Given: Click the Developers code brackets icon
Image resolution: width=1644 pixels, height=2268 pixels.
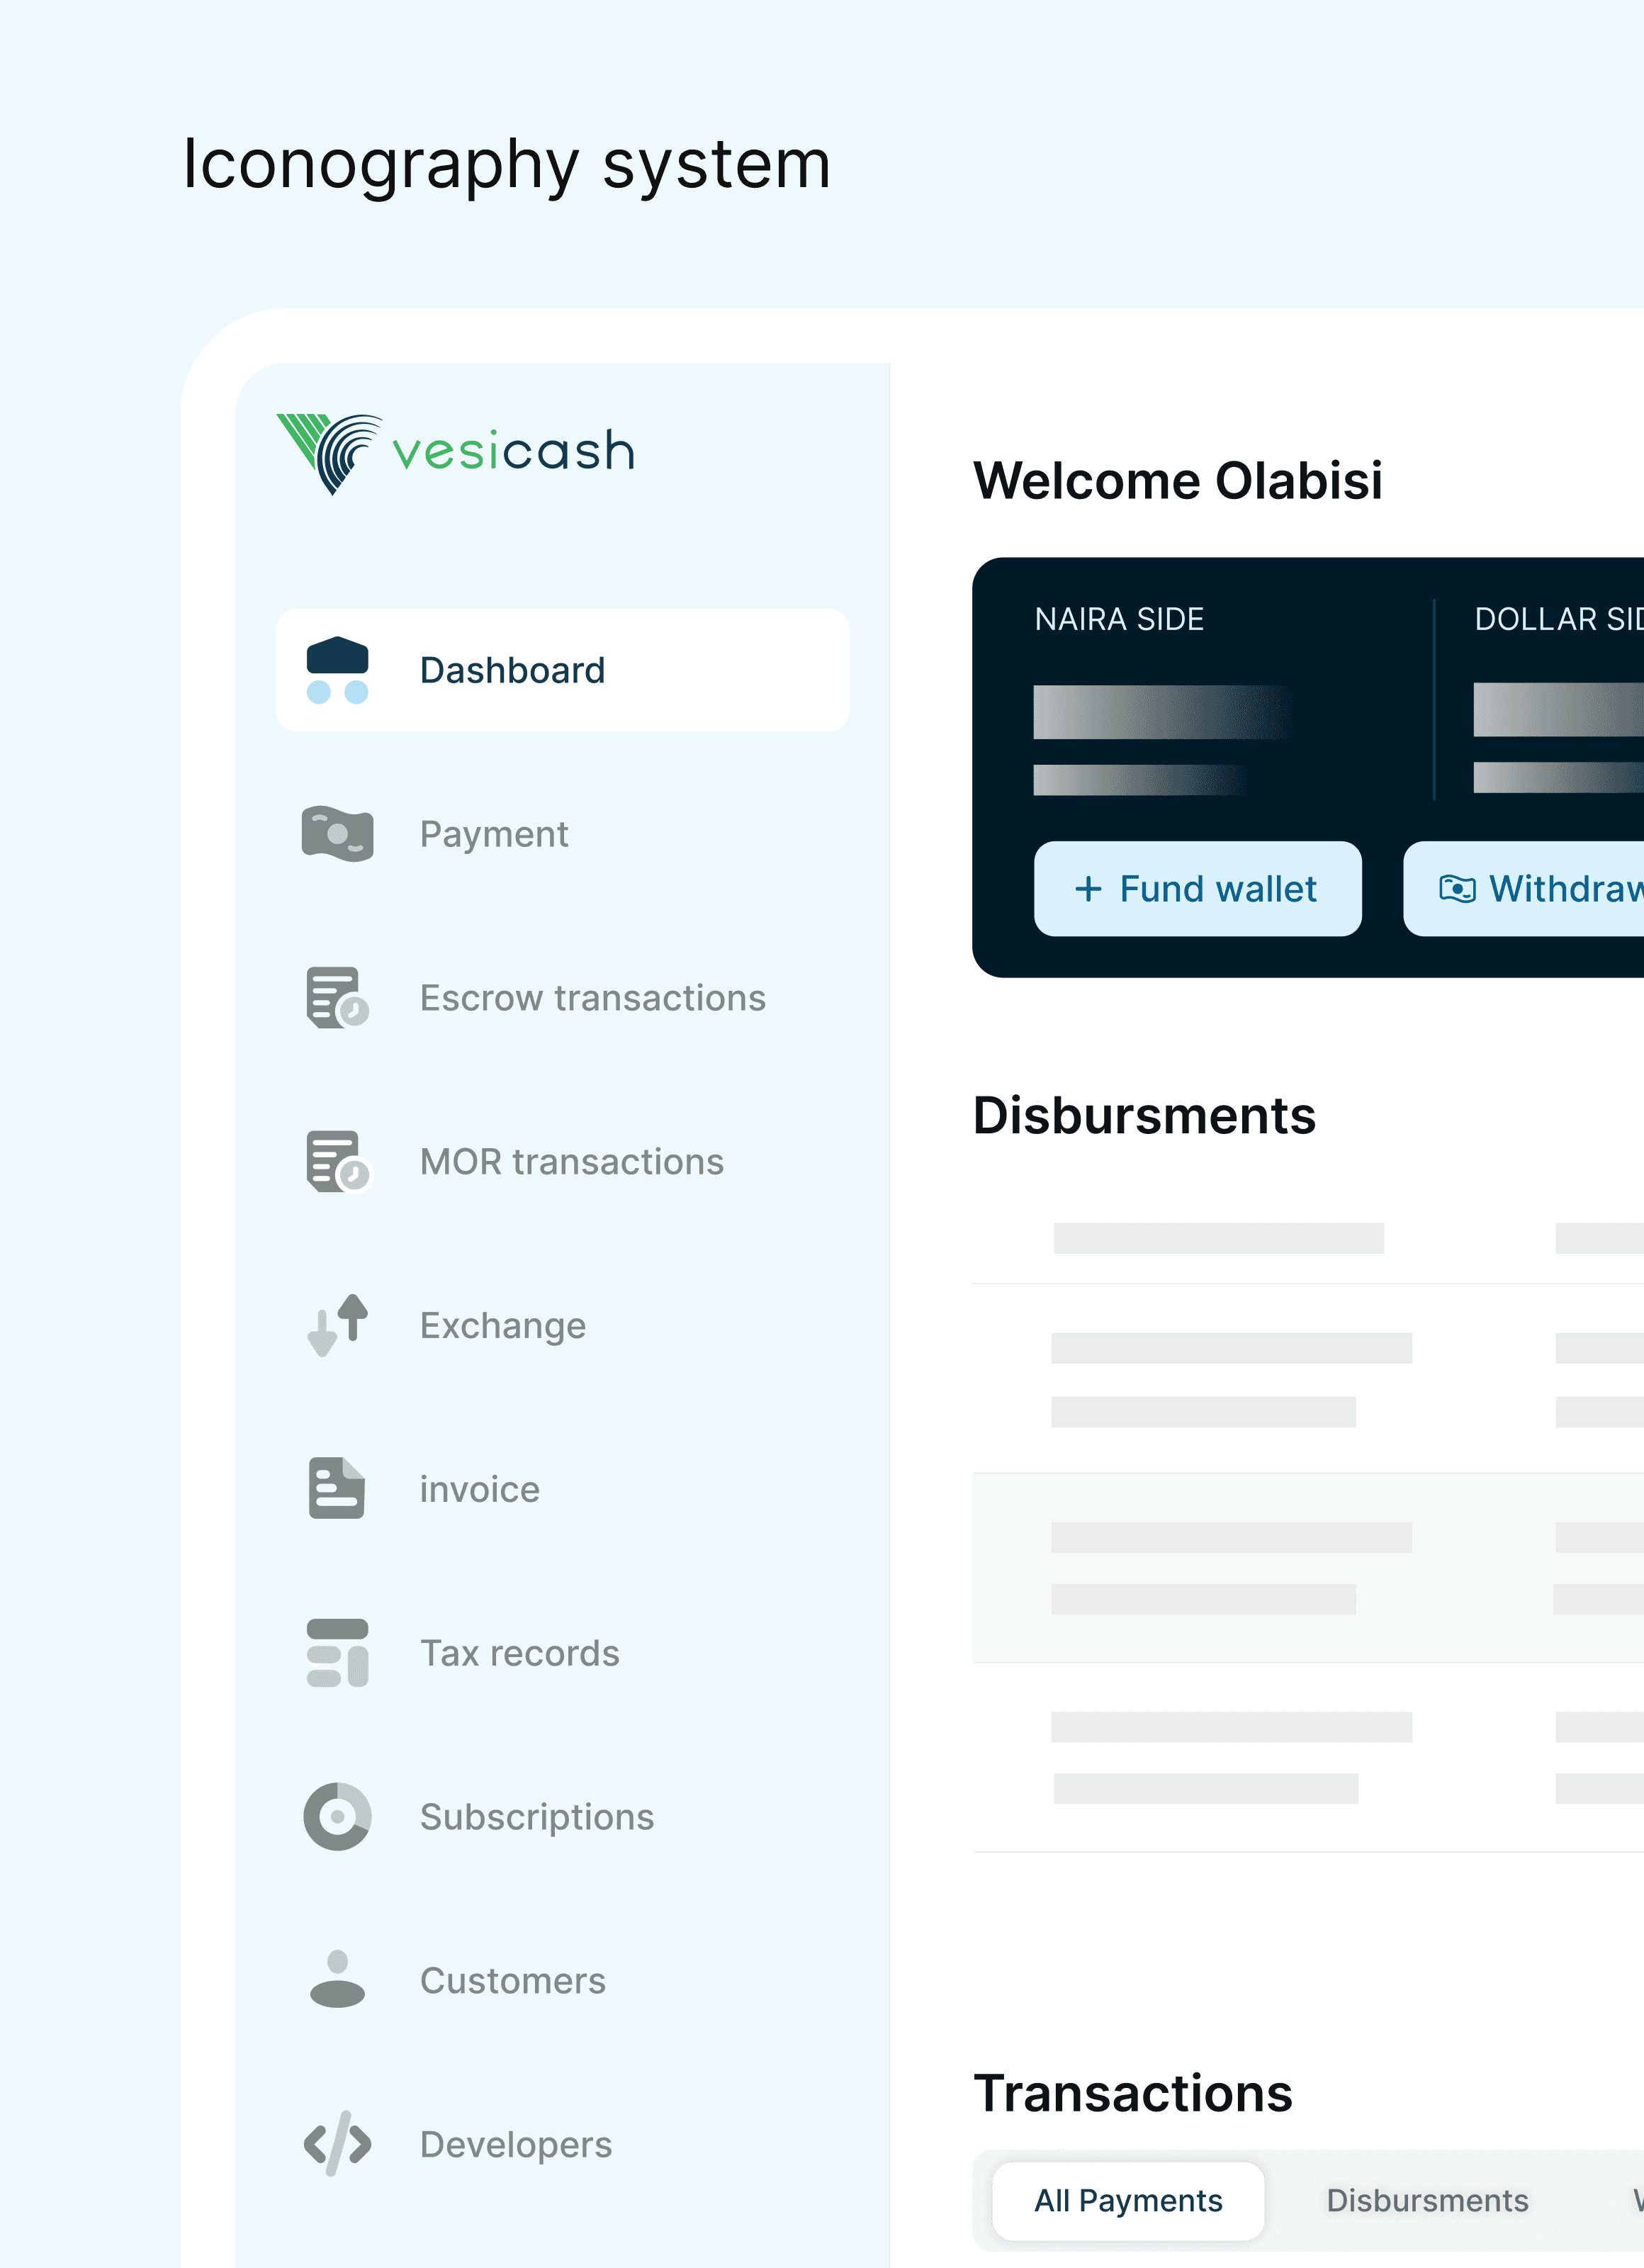Looking at the screenshot, I should pos(337,2143).
